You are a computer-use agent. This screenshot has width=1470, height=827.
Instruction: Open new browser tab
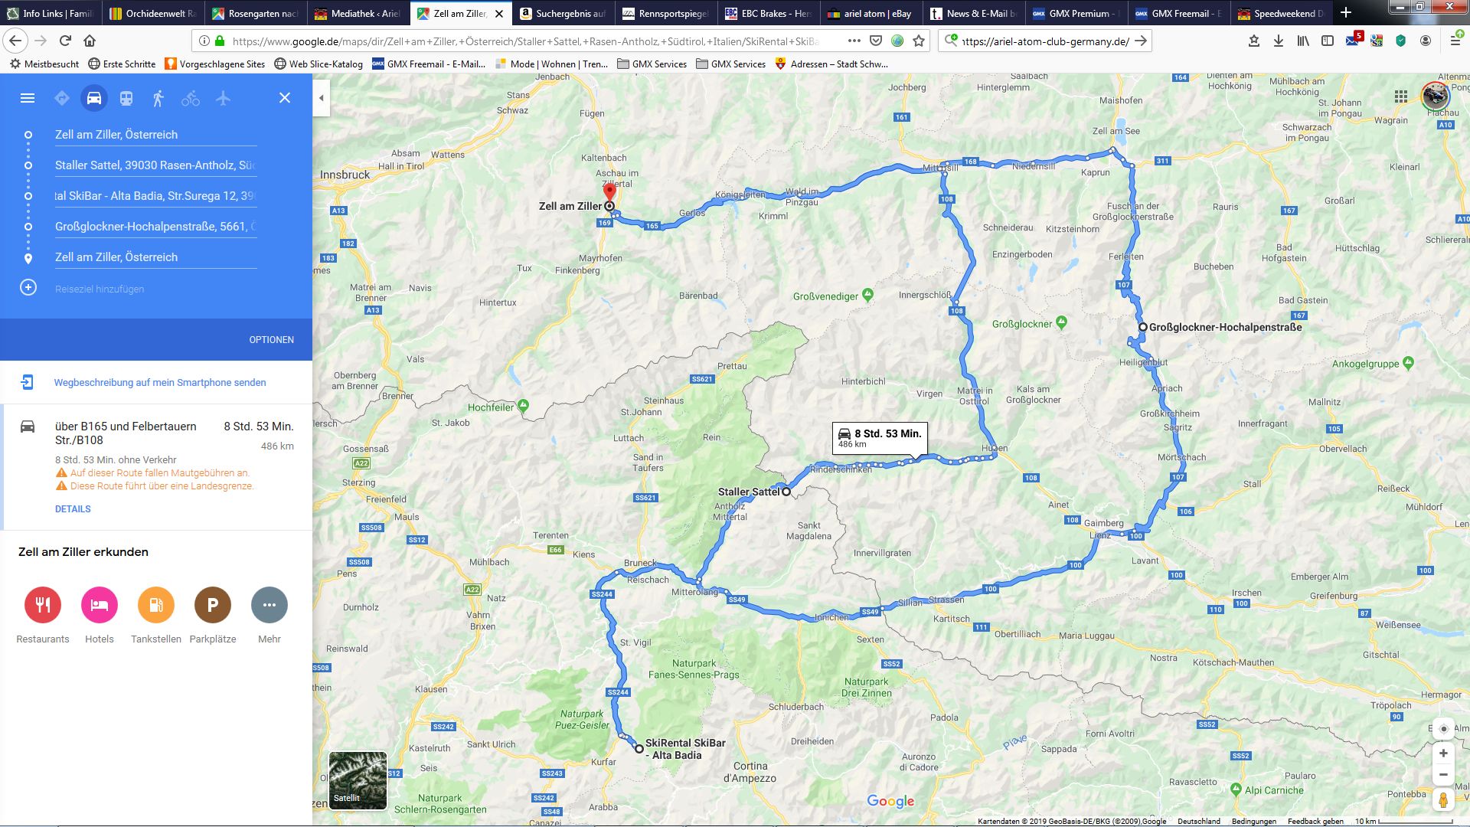(x=1346, y=13)
